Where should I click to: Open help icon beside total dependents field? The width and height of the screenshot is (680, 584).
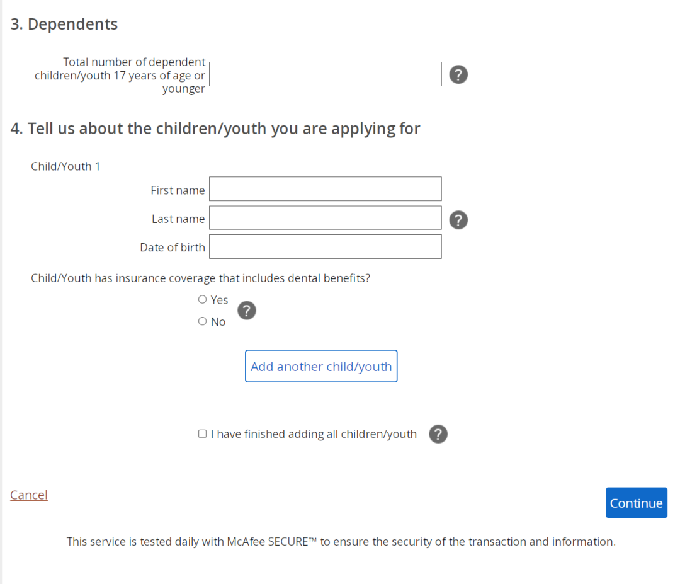[x=458, y=74]
